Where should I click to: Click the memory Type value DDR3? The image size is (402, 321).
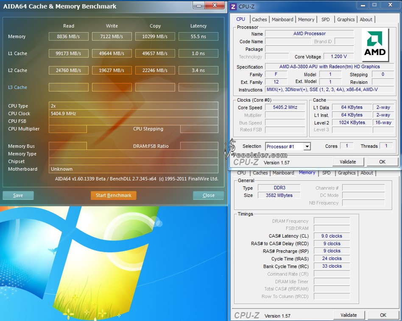(x=279, y=188)
